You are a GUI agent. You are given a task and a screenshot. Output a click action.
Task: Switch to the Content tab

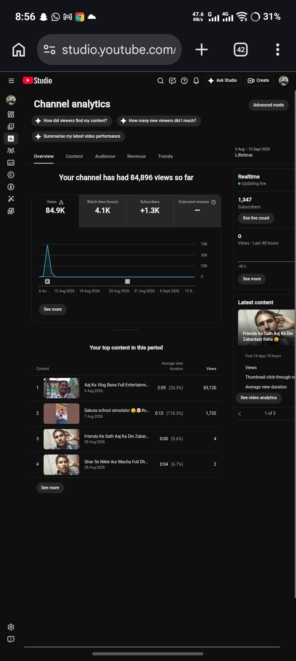74,156
